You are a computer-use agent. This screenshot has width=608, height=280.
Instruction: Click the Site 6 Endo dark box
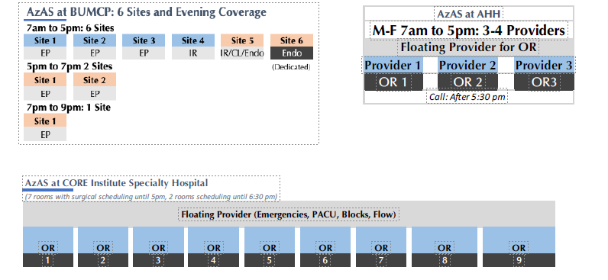pyautogui.click(x=292, y=53)
